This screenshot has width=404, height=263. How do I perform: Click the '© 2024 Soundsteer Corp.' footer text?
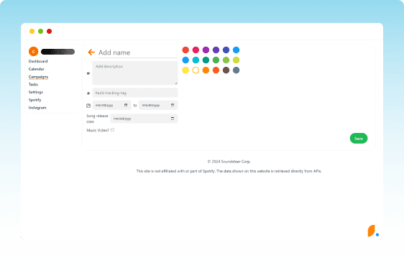pyautogui.click(x=229, y=162)
